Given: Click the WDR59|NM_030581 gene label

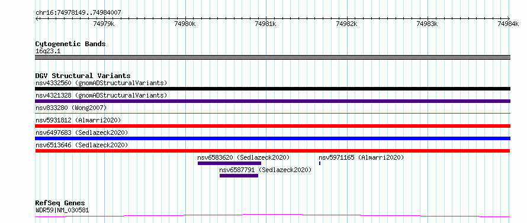Looking at the screenshot, I should click(62, 211).
